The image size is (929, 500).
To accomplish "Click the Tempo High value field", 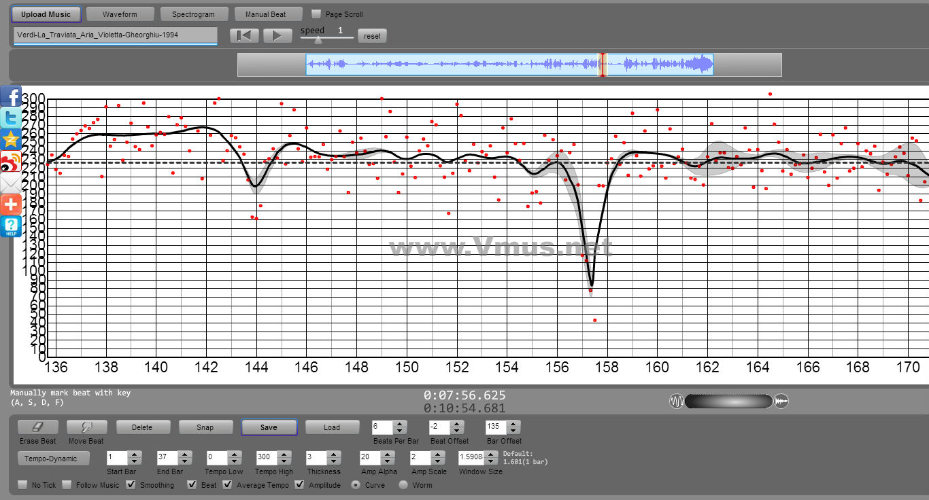I will pyautogui.click(x=268, y=458).
